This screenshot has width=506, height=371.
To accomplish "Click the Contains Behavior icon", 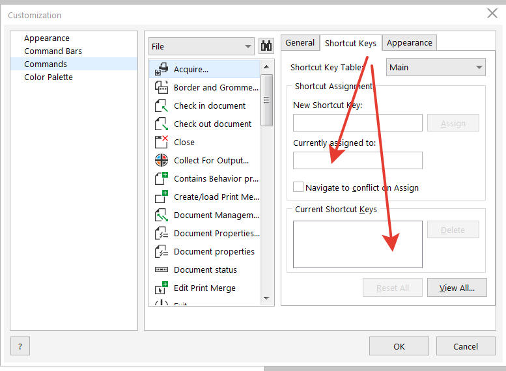I will (x=162, y=178).
